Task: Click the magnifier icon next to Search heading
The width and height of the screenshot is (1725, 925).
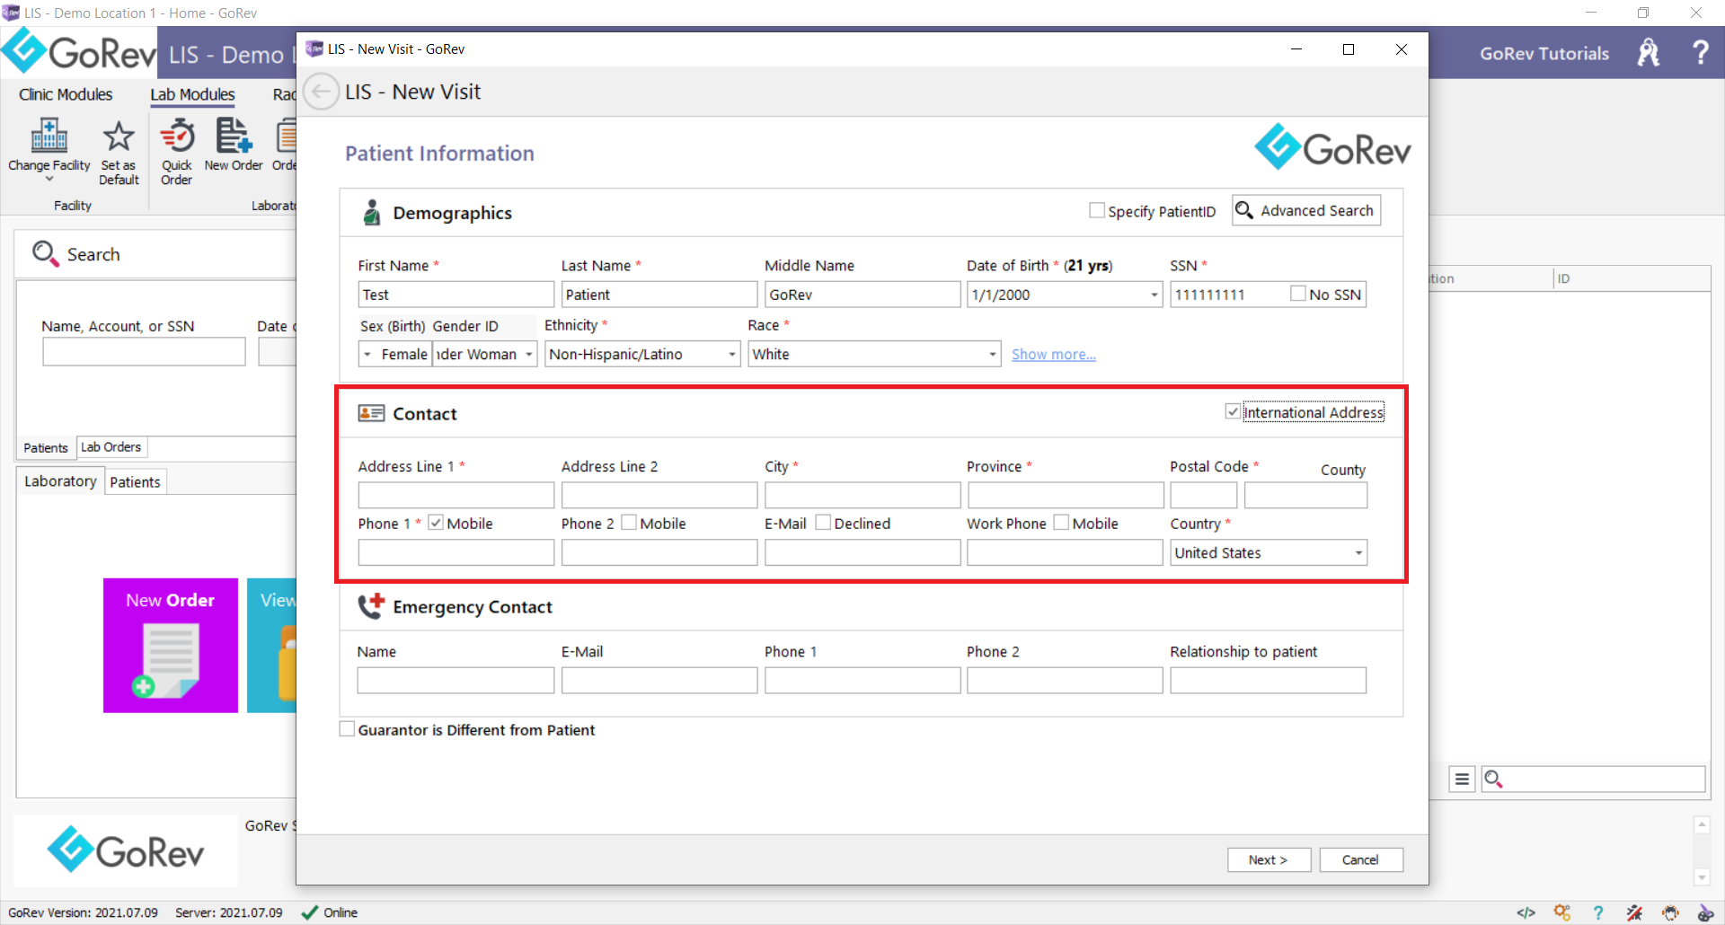Action: click(x=44, y=253)
